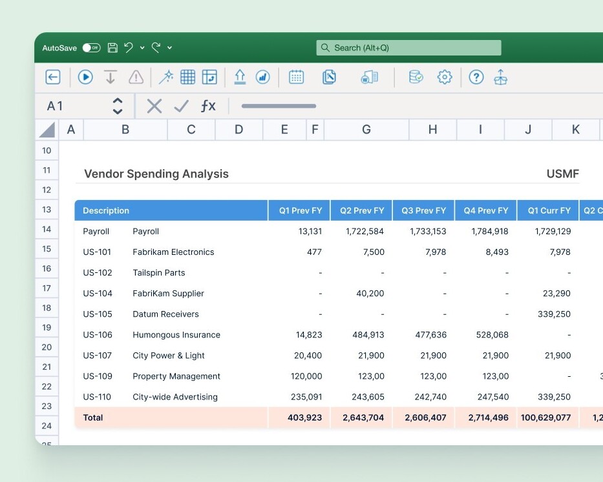Open the calendar icon in toolbar

[x=296, y=77]
